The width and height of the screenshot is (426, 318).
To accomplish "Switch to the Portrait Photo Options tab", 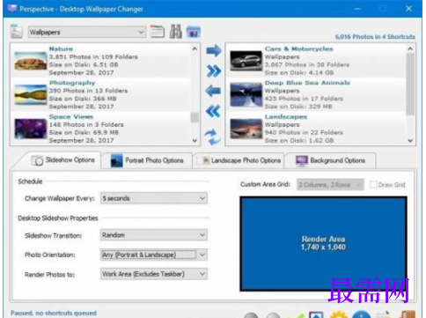I will pos(147,160).
